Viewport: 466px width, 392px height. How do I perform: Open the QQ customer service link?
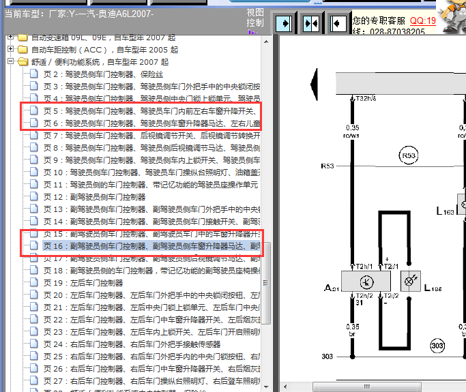pyautogui.click(x=422, y=20)
